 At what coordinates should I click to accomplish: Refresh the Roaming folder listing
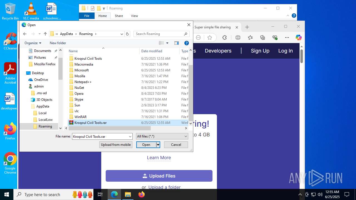click(127, 34)
